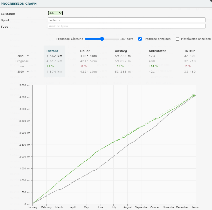This screenshot has width=212, height=210.
Task: Click the July label on x-axis
Action: (x=114, y=207)
